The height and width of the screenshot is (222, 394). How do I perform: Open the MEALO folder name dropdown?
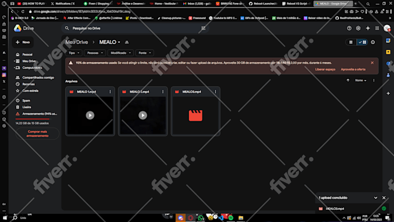[110, 42]
